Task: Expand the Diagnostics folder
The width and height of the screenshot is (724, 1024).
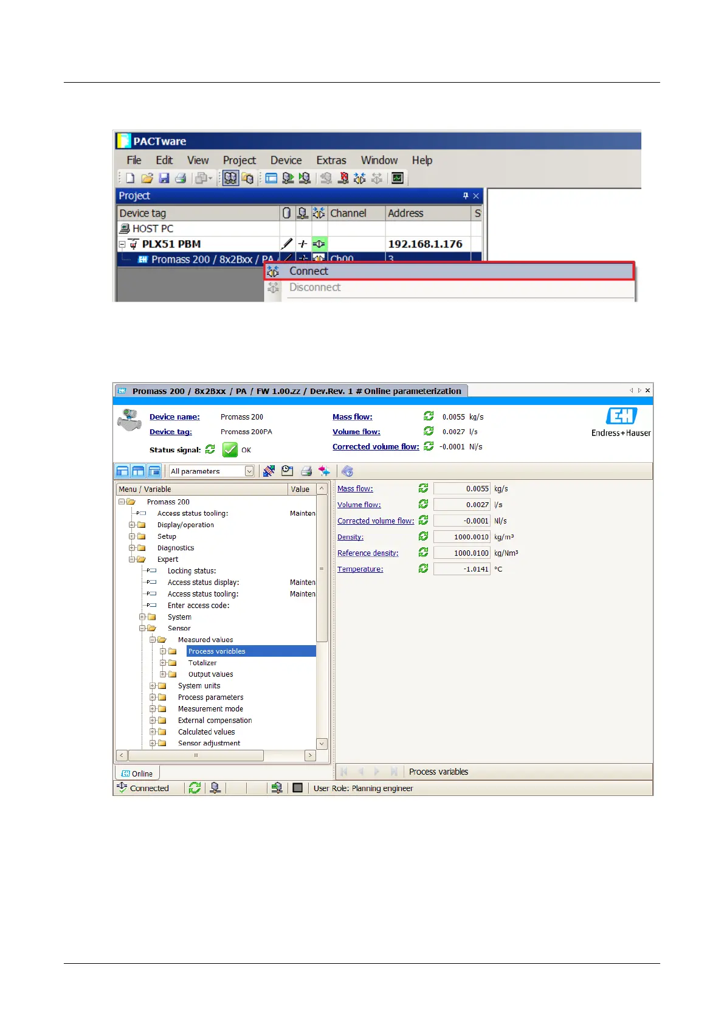Action: tap(132, 548)
